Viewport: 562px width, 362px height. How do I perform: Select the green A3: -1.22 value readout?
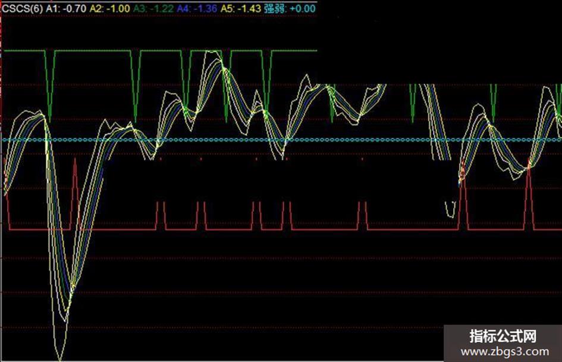click(153, 8)
